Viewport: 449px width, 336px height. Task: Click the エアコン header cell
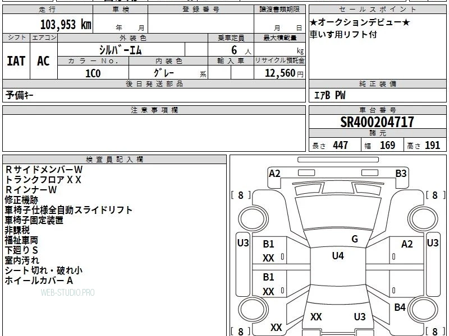(x=44, y=38)
